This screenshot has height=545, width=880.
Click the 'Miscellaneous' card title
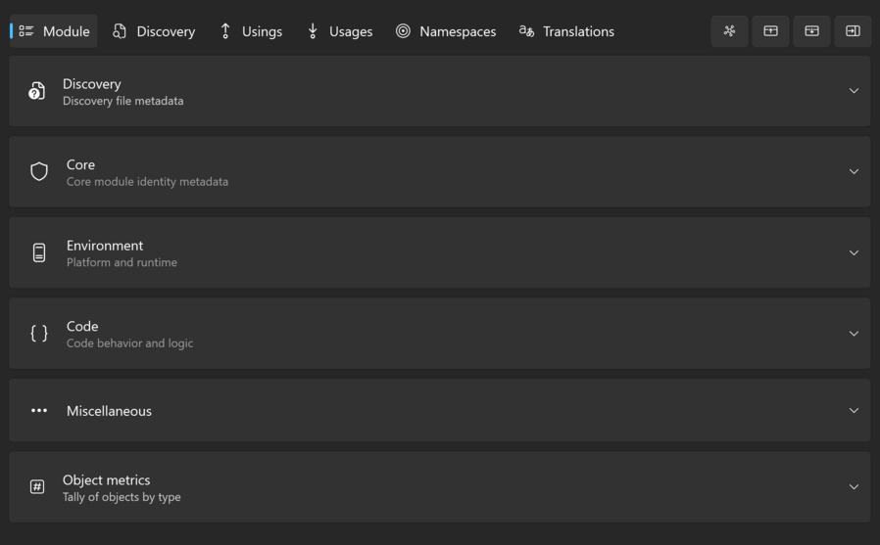point(109,411)
